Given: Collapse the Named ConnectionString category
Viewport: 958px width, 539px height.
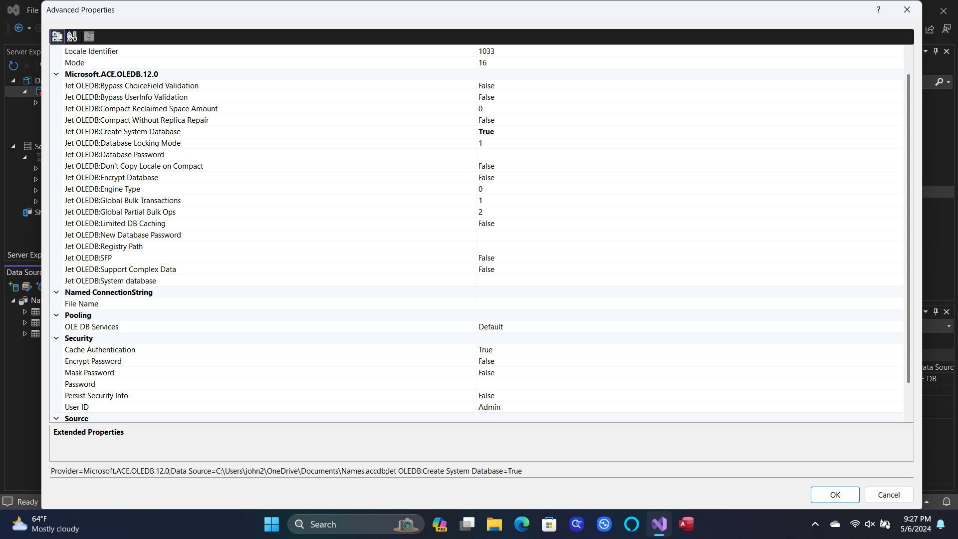Looking at the screenshot, I should (56, 292).
